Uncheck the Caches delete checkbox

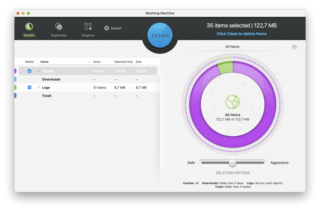click(x=29, y=71)
